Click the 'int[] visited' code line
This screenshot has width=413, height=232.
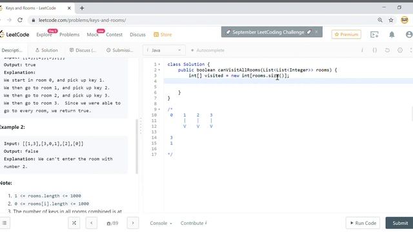coord(239,76)
